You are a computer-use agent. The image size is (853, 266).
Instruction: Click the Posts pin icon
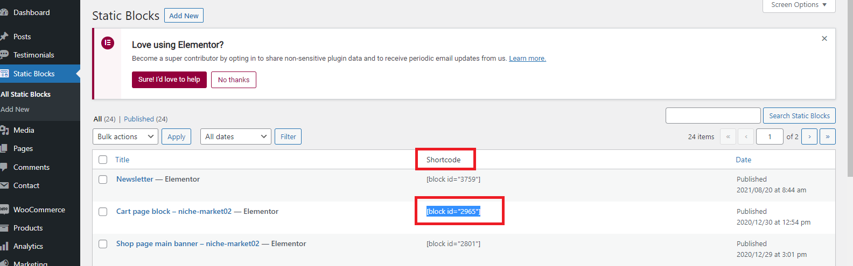click(4, 37)
